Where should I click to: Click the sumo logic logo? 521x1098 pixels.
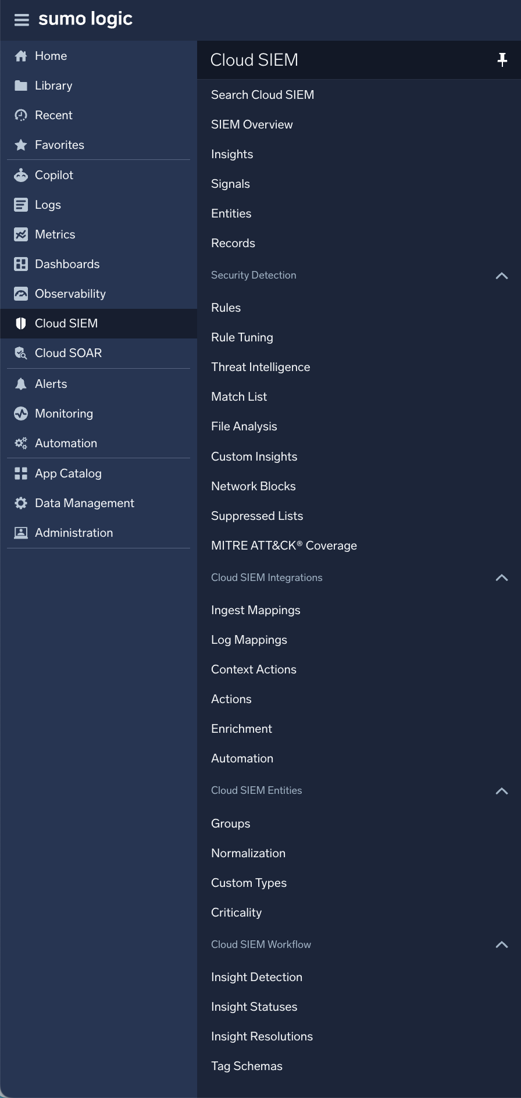(85, 19)
